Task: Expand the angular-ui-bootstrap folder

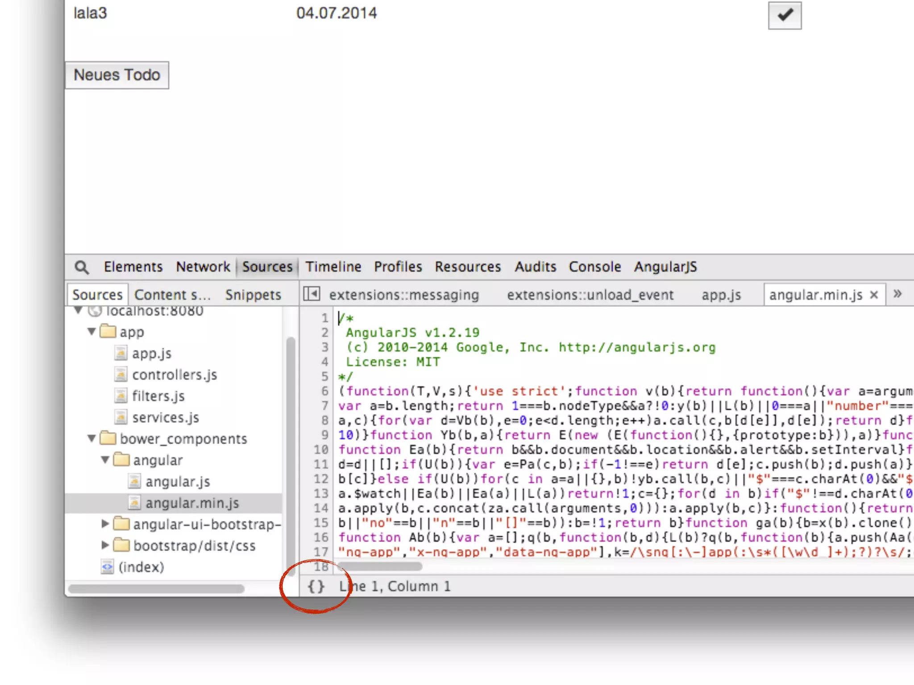Action: click(105, 524)
